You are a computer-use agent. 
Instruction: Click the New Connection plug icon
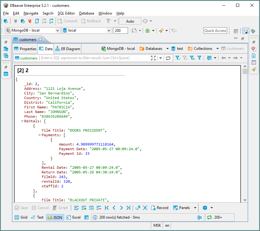coord(6,21)
